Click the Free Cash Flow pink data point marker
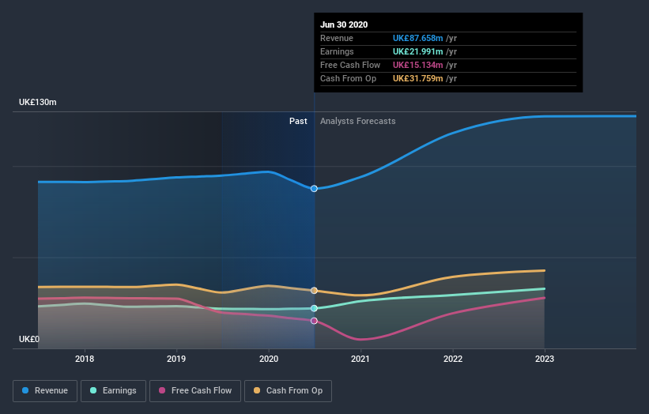 [x=314, y=321]
